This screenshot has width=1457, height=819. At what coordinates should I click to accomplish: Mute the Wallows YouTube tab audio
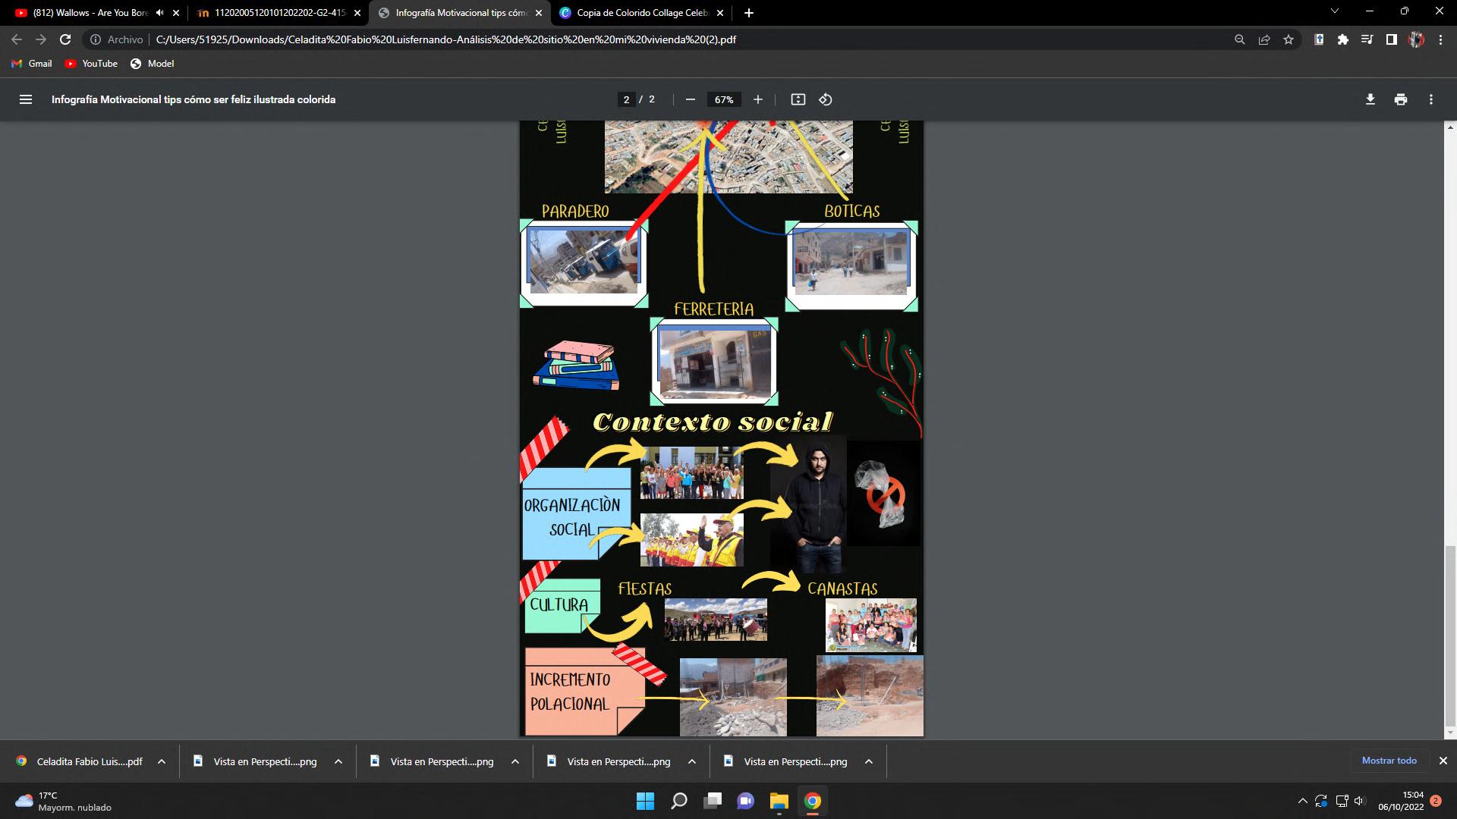(x=159, y=13)
